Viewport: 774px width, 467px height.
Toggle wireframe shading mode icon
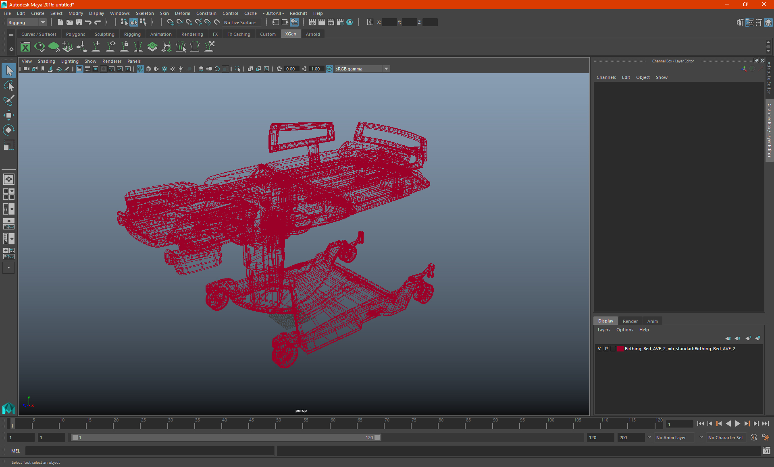140,68
